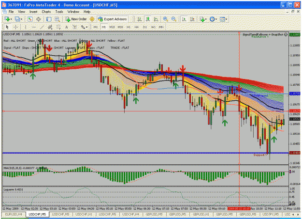This screenshot has width=302, height=219.
Task: Switch chart to MN timeframe
Action: (161, 27)
